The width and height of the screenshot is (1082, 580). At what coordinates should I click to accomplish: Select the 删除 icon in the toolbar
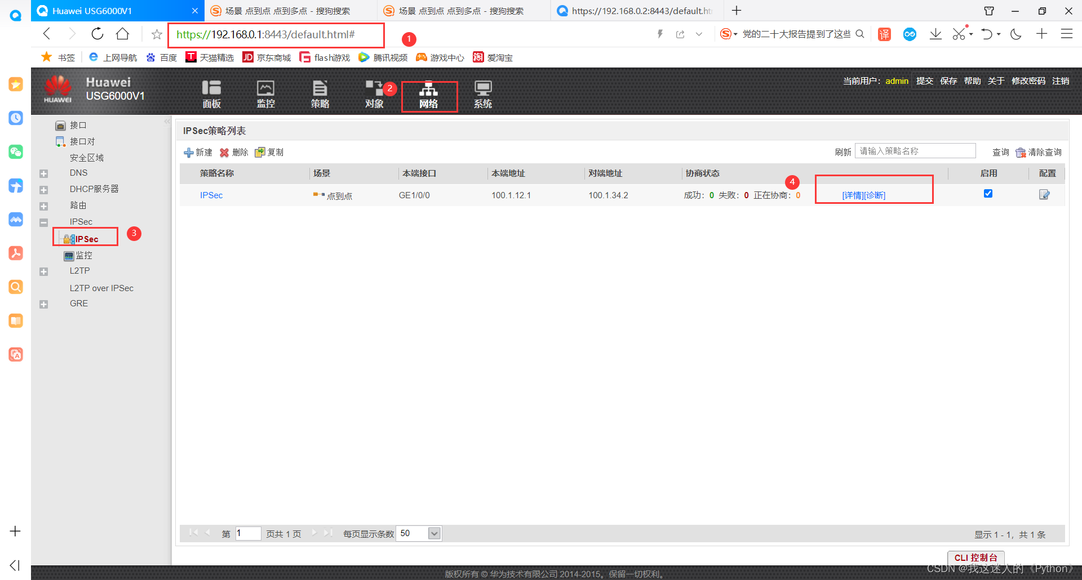tap(225, 152)
